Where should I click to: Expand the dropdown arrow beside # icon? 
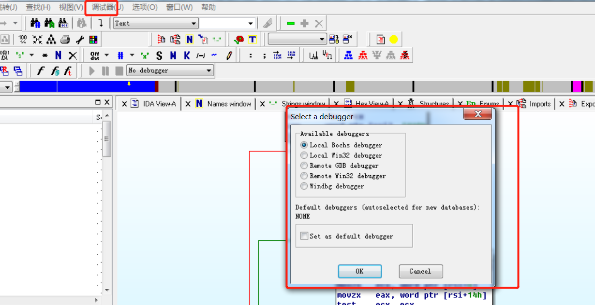(x=132, y=55)
